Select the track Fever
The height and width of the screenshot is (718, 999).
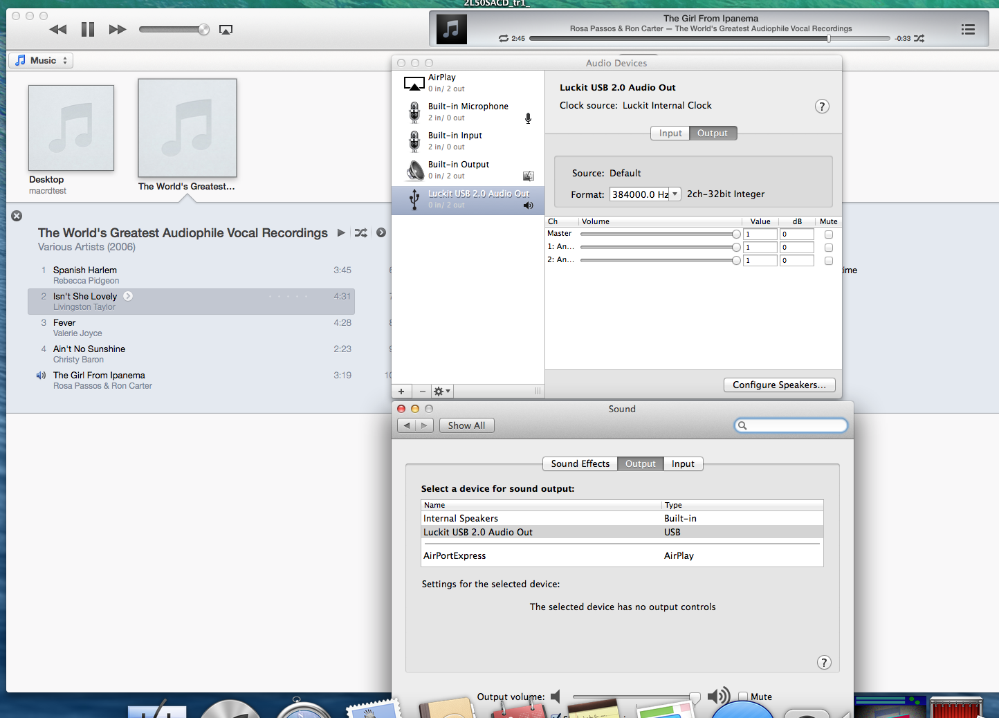tap(191, 328)
